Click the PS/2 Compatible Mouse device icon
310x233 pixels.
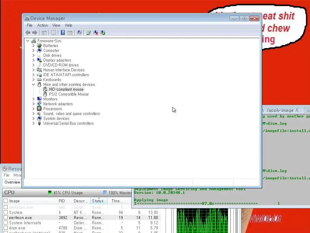click(45, 94)
